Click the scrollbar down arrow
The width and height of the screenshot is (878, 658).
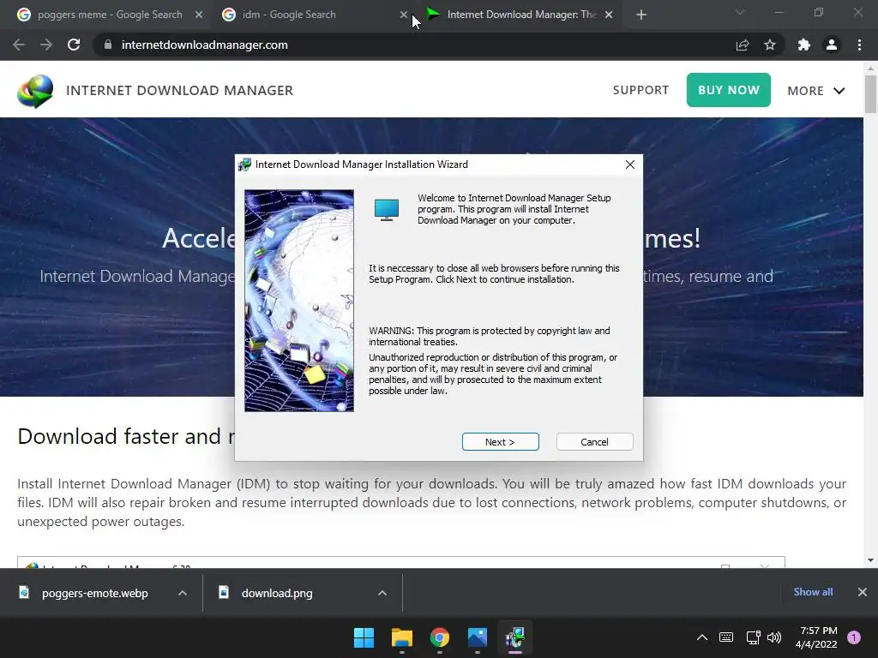[870, 560]
